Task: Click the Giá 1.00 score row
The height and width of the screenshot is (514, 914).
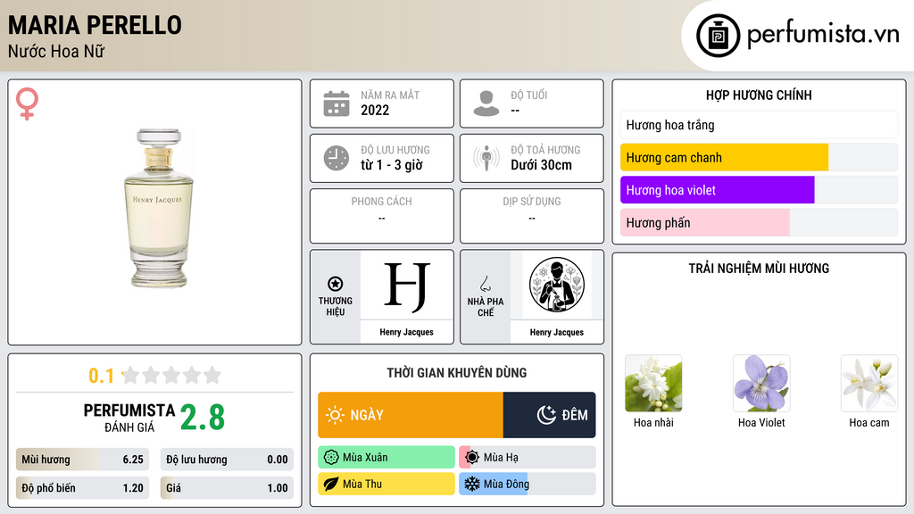Action: (x=227, y=488)
